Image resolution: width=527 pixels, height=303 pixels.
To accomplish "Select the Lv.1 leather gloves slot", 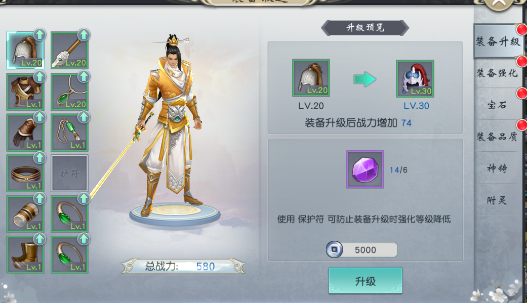I will coord(25,133).
